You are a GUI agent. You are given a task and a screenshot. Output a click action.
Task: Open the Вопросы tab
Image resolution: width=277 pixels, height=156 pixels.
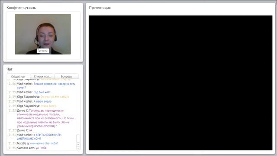(x=66, y=76)
